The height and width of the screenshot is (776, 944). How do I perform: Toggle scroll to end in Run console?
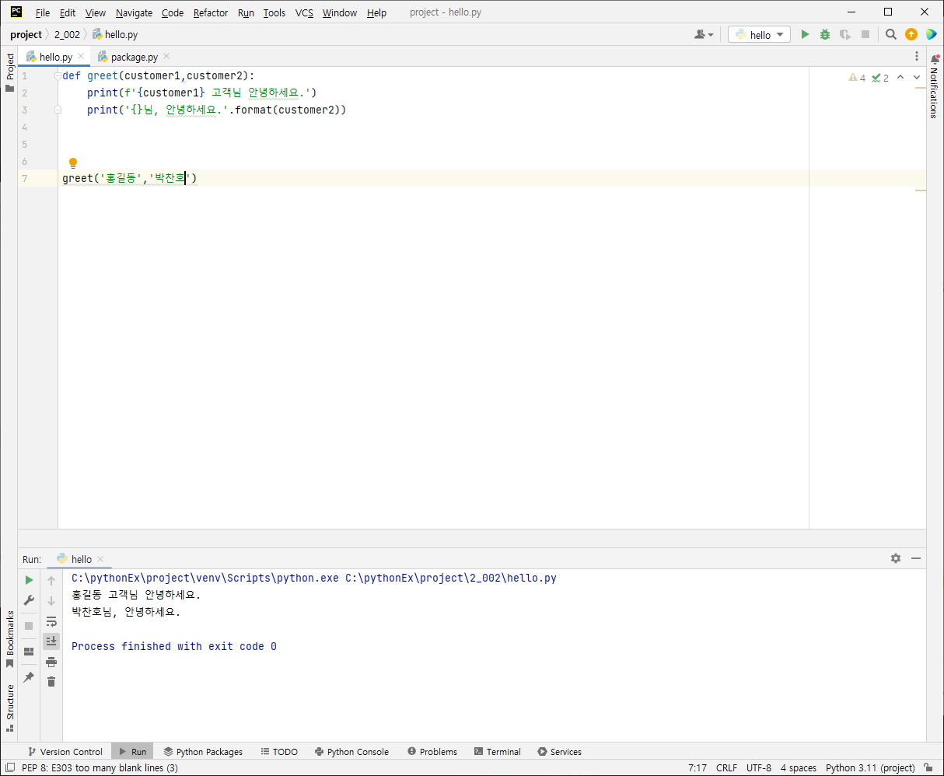click(51, 641)
